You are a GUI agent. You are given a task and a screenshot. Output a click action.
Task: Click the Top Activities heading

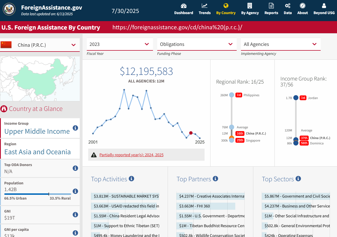coord(109,179)
